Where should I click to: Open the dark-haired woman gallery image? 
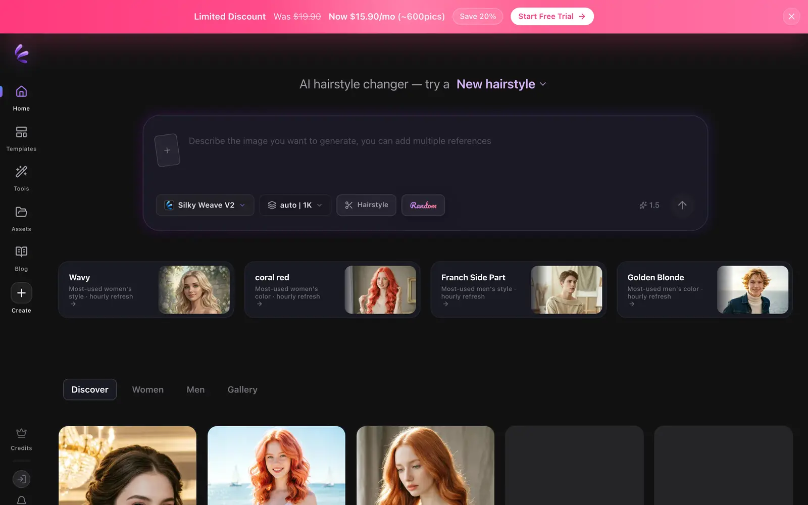pyautogui.click(x=127, y=466)
